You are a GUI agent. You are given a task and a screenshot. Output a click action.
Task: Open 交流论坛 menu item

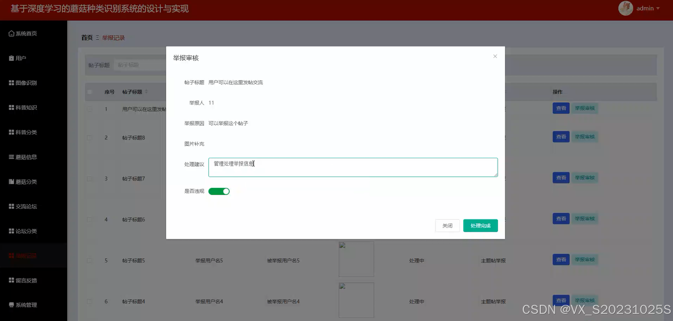[x=33, y=207]
